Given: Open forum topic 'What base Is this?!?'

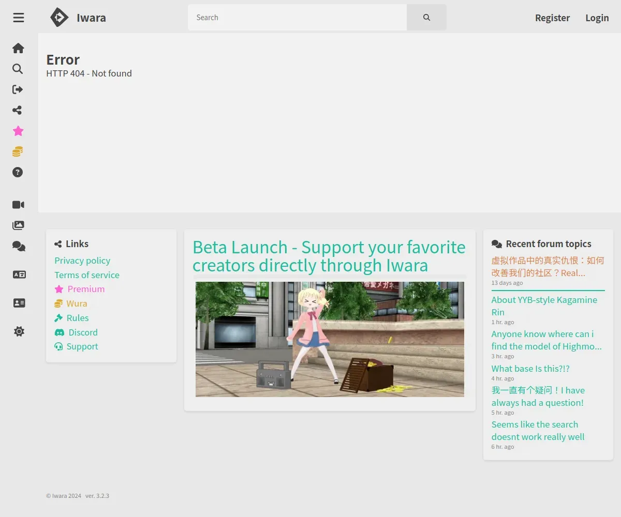Looking at the screenshot, I should (x=530, y=369).
